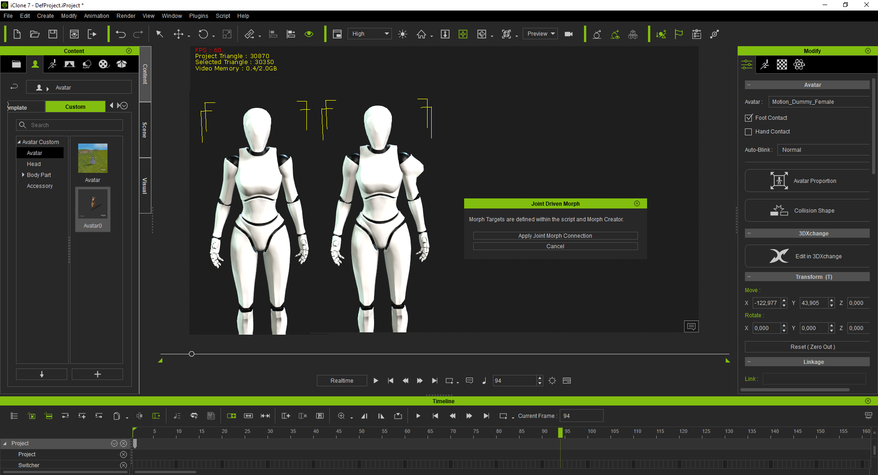This screenshot has height=475, width=878.
Task: Click the Avatar Proportion button
Action: [808, 181]
